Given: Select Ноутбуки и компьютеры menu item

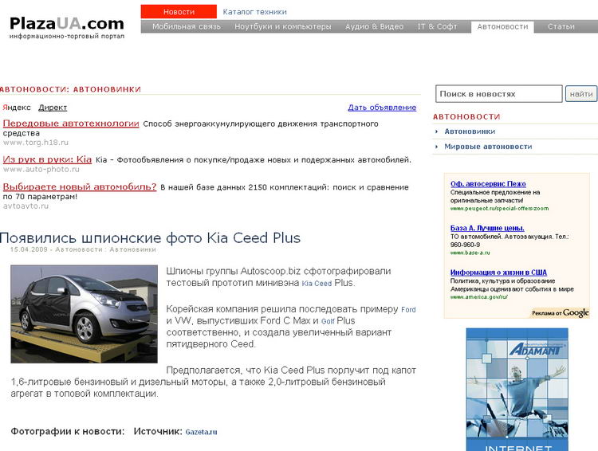Looking at the screenshot, I should [282, 26].
